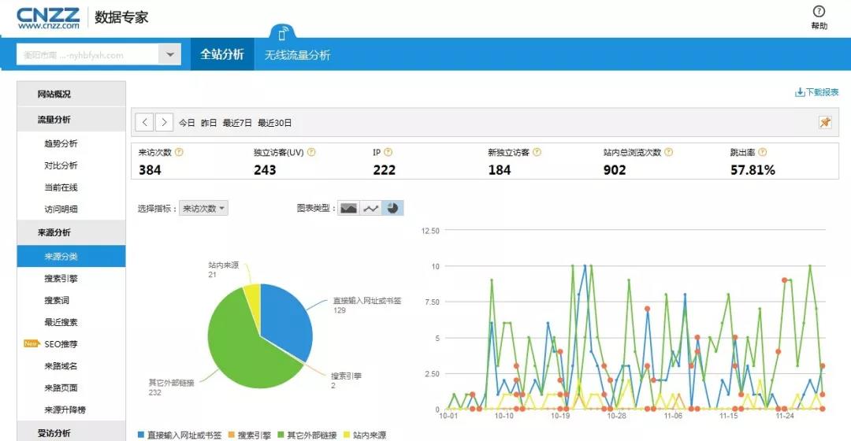This screenshot has width=851, height=441.
Task: Click the 帮助 help question-mark icon
Action: (819, 12)
